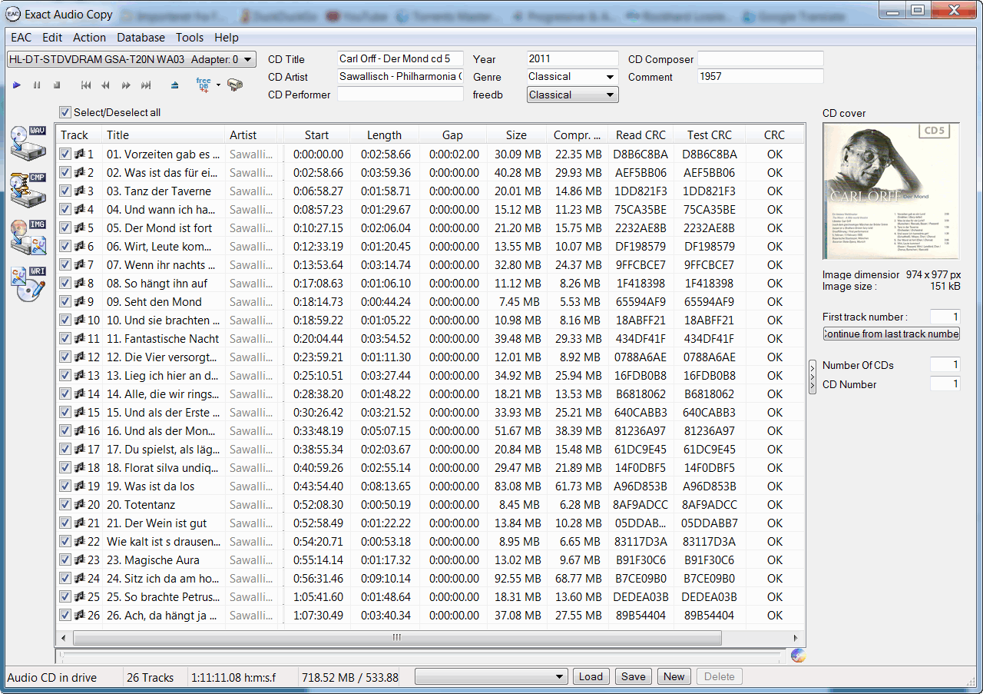Image resolution: width=983 pixels, height=694 pixels.
Task: Click the Save button
Action: coord(633,676)
